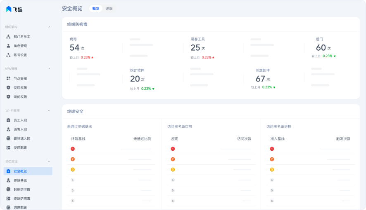The width and height of the screenshot is (366, 210).
Task: Click the 部门与员工 sidebar icon
Action: 8,37
